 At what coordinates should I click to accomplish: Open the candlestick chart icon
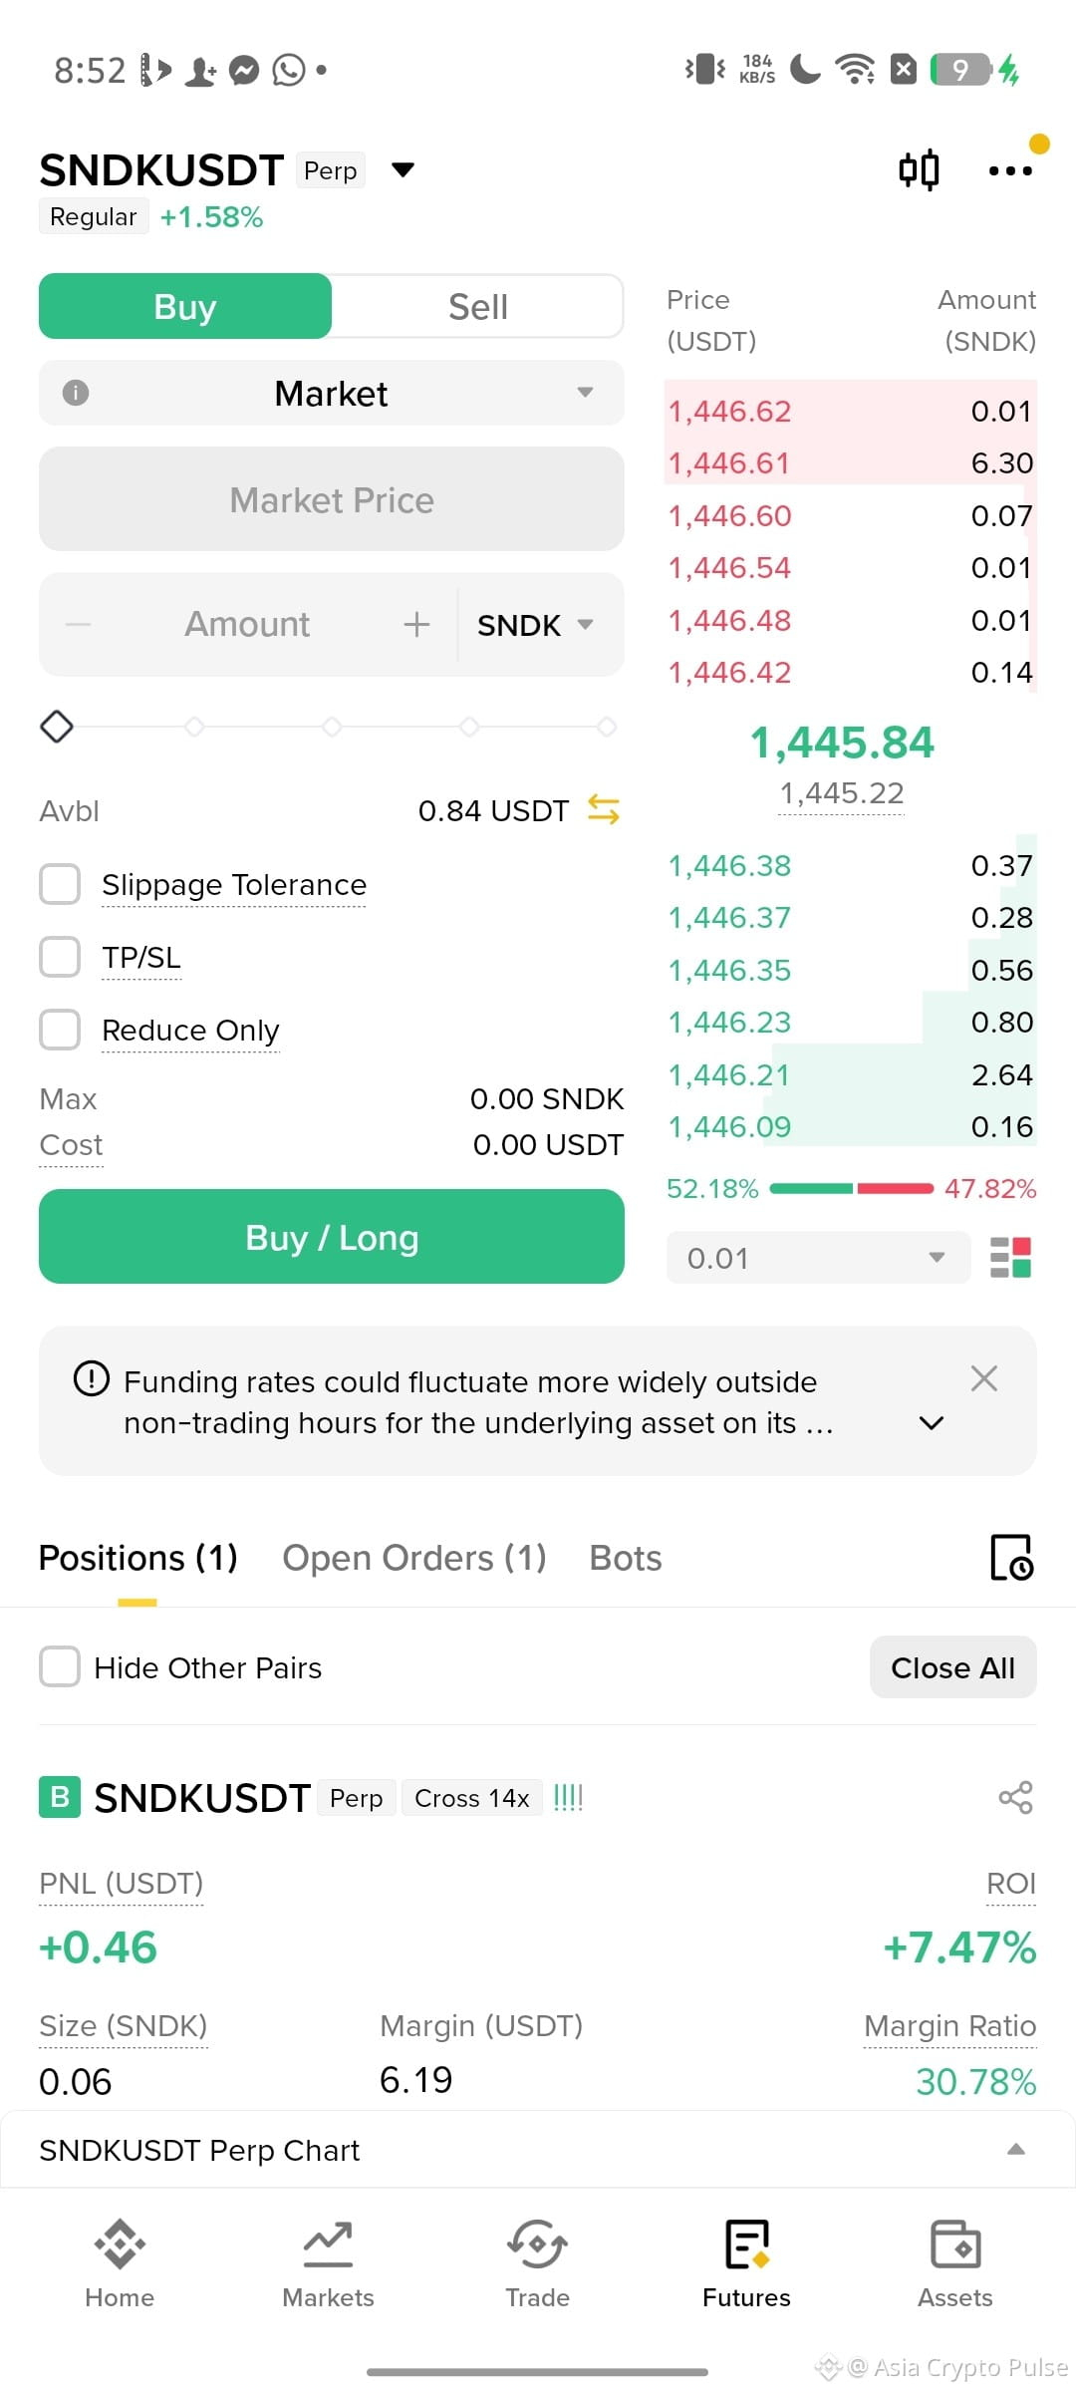(919, 170)
